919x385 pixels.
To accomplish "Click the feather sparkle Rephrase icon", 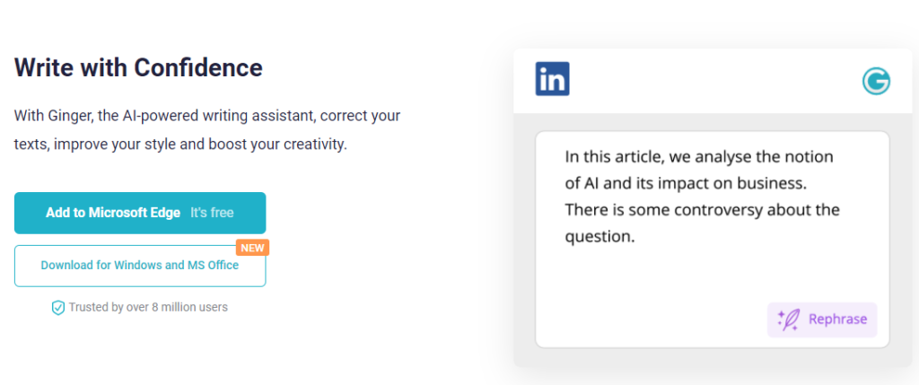I will point(789,319).
